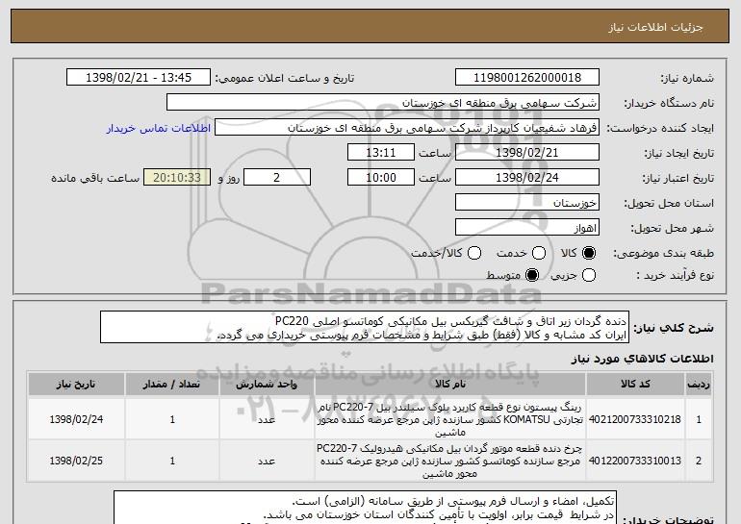Click the label طبقه بندی موضوعی
The image size is (741, 524).
point(663,254)
